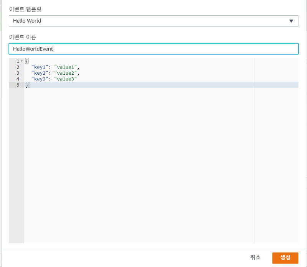Collapse the JSON block with line 1 fold arrow

22,61
